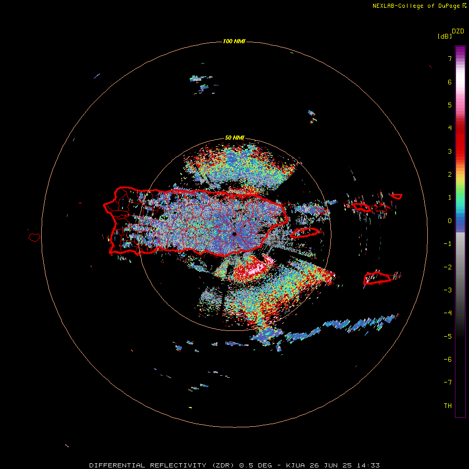Click the KJUA 26 JUN 25 14:33 timestamp

(333, 465)
